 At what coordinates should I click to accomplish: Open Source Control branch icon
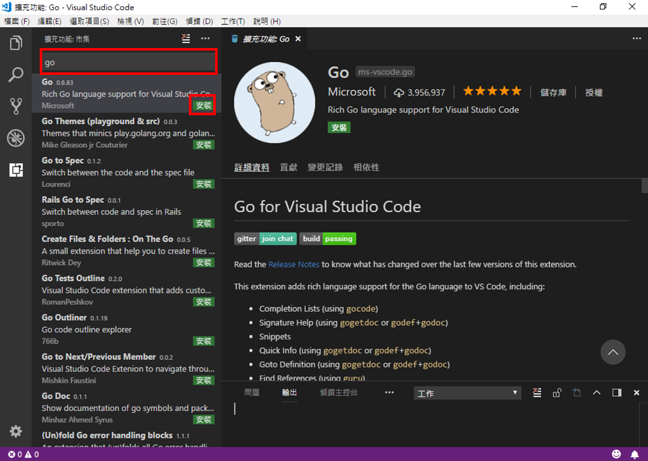point(16,106)
